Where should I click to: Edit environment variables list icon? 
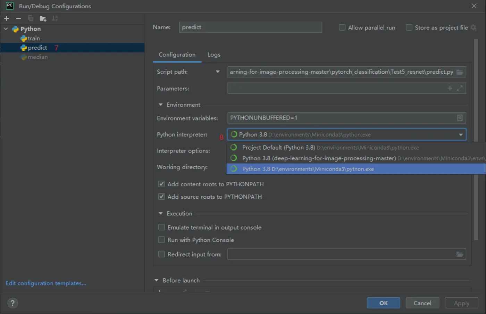click(x=460, y=118)
